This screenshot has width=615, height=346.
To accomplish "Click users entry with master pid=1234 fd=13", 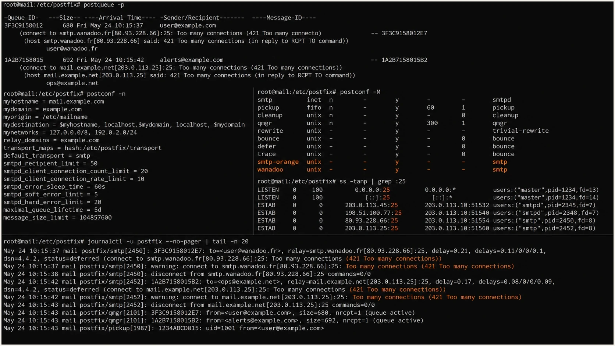I will pos(546,190).
